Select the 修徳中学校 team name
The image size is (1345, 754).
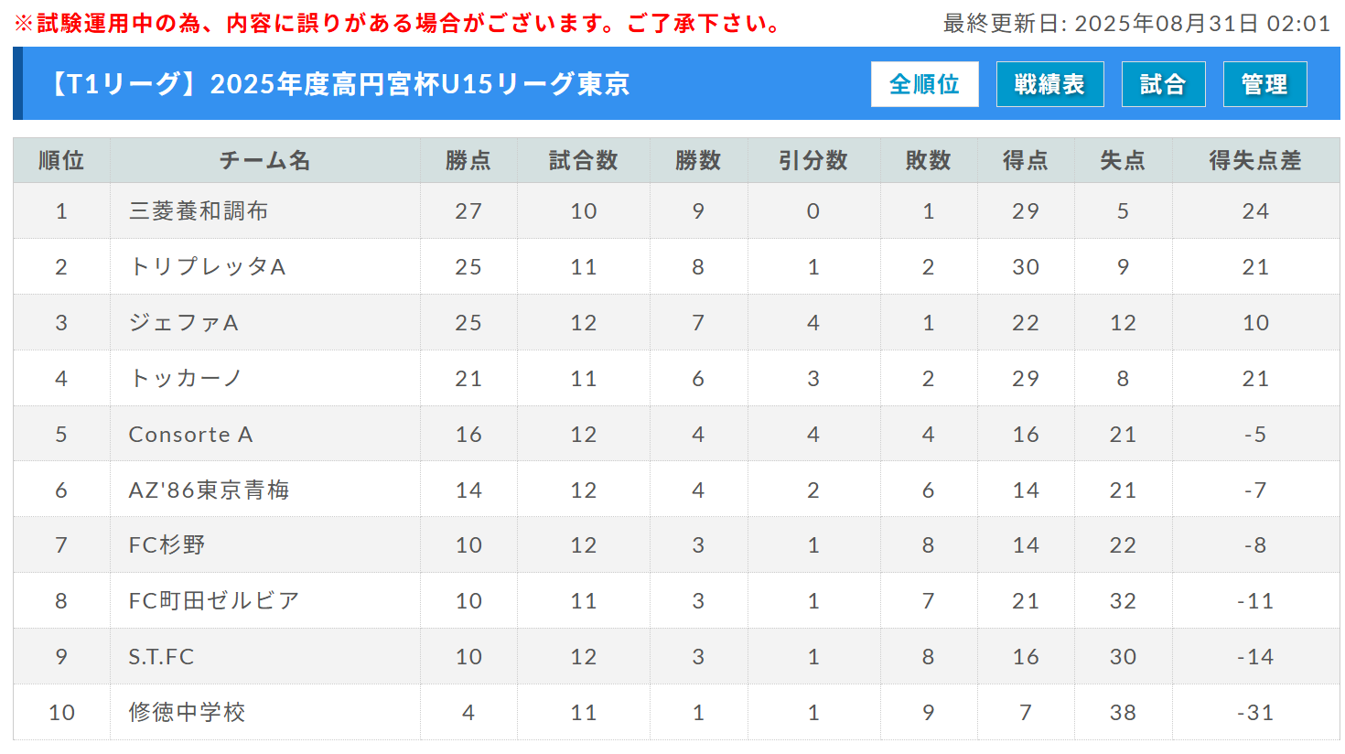point(187,712)
